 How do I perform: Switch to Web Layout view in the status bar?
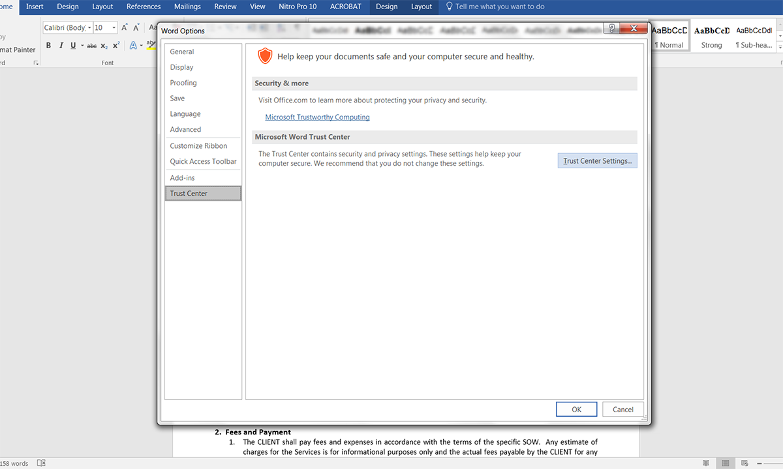[x=744, y=463]
